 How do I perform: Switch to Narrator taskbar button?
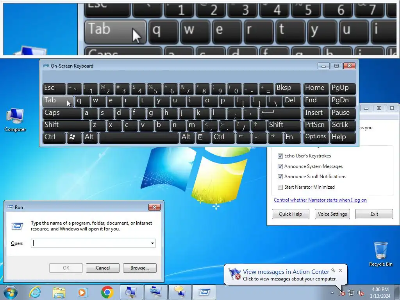pyautogui.click(x=180, y=292)
